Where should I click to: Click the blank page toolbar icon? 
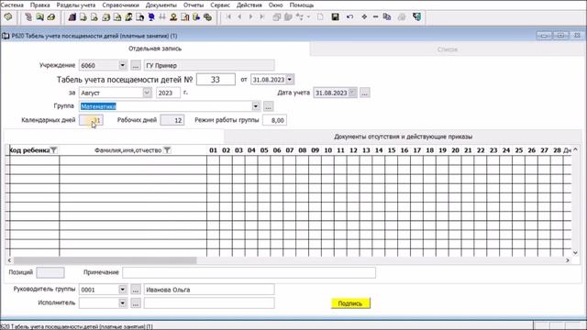click(320, 17)
